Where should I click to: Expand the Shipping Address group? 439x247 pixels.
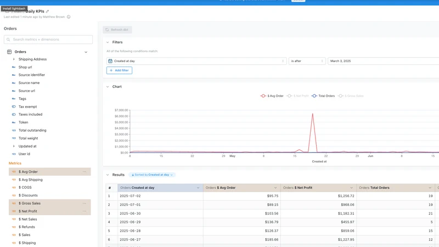pyautogui.click(x=14, y=59)
